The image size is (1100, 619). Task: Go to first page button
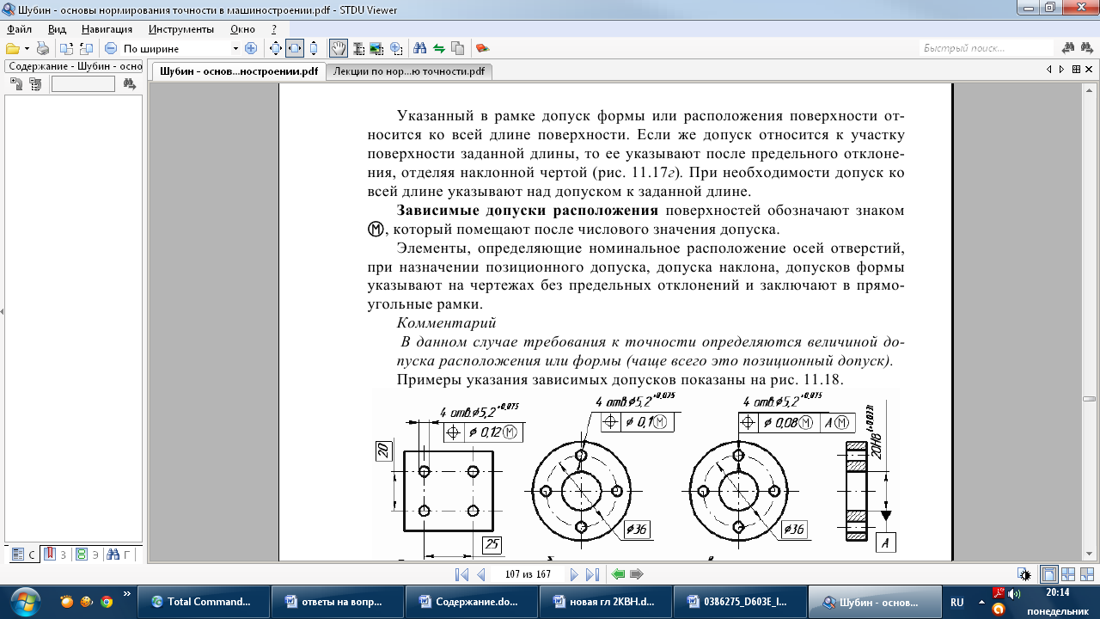461,574
